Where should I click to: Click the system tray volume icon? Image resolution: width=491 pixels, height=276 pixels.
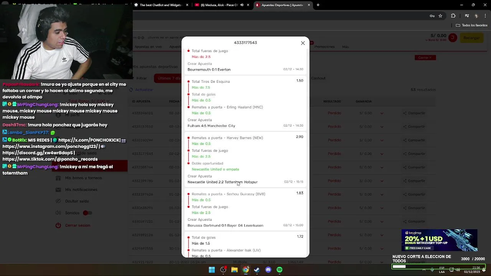[458, 269]
